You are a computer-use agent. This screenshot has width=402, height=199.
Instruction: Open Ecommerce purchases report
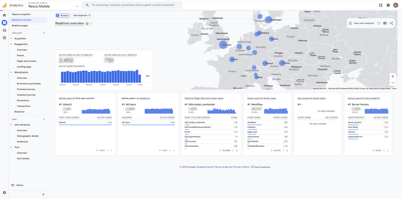[29, 84]
